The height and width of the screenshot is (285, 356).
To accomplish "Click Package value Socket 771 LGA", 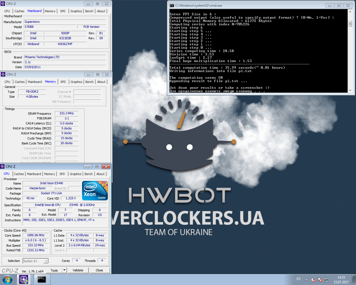I will (x=51, y=193).
